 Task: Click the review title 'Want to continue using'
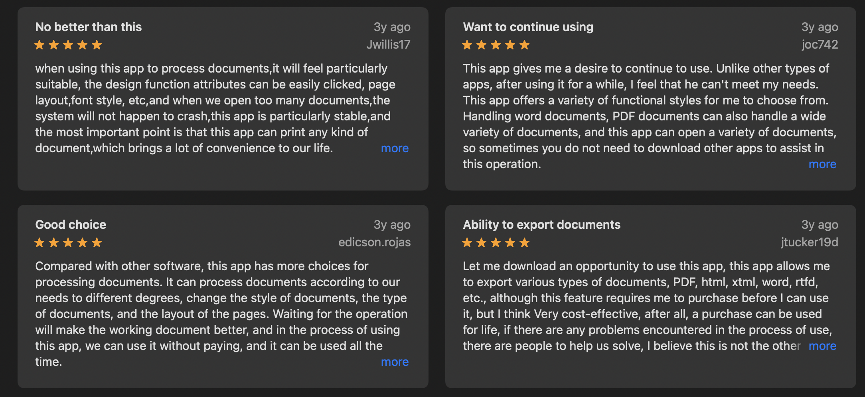tap(528, 27)
